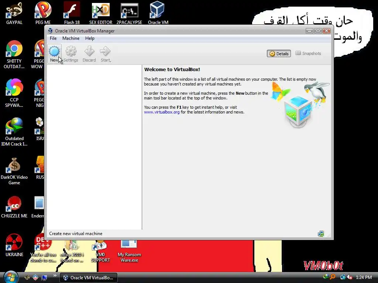
Task: Open the Machine menu
Action: (x=71, y=38)
